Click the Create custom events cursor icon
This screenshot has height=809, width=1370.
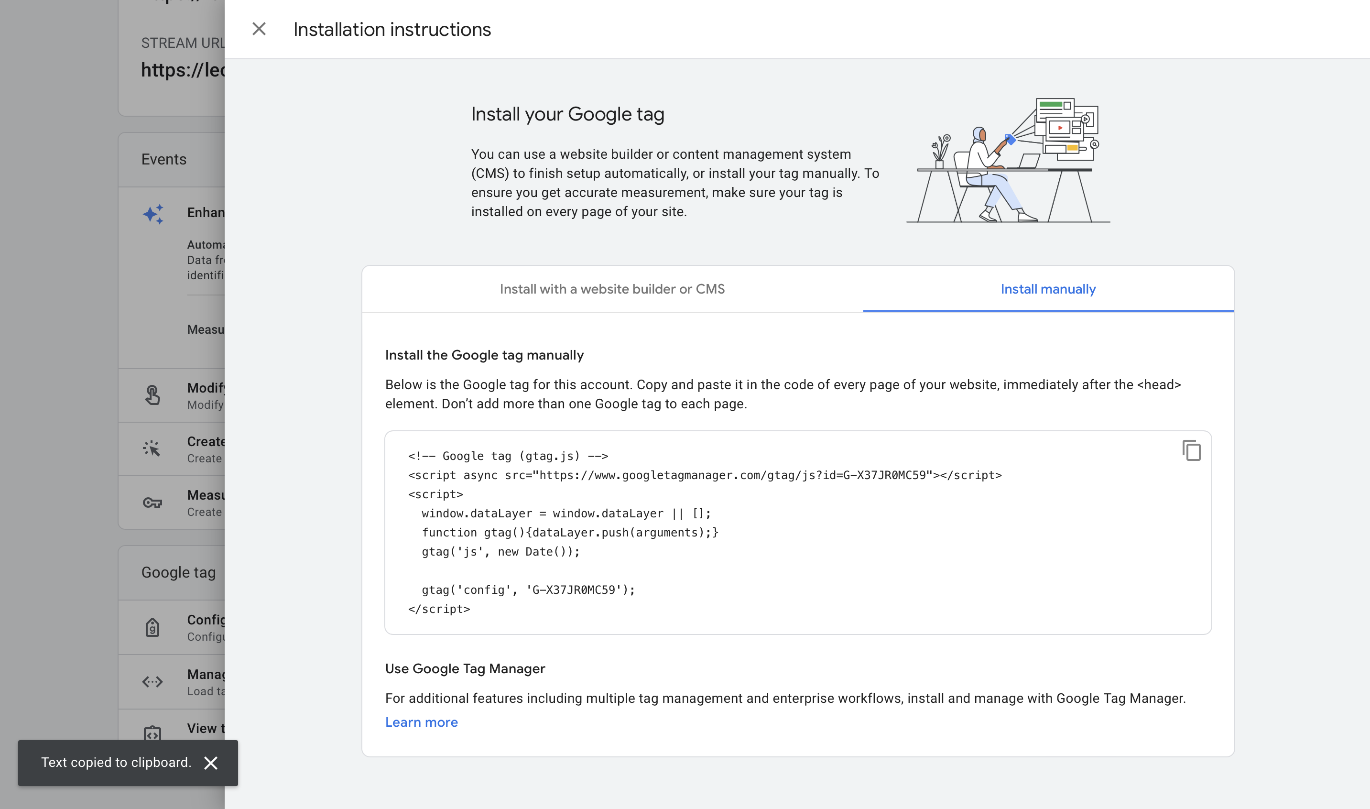[152, 448]
